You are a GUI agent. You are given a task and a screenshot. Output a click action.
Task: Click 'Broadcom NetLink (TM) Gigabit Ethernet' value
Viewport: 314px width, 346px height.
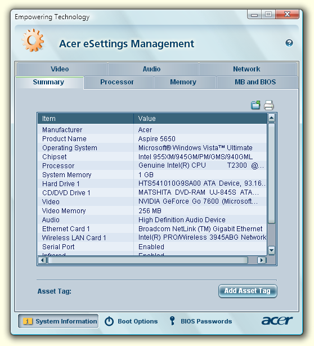200,229
